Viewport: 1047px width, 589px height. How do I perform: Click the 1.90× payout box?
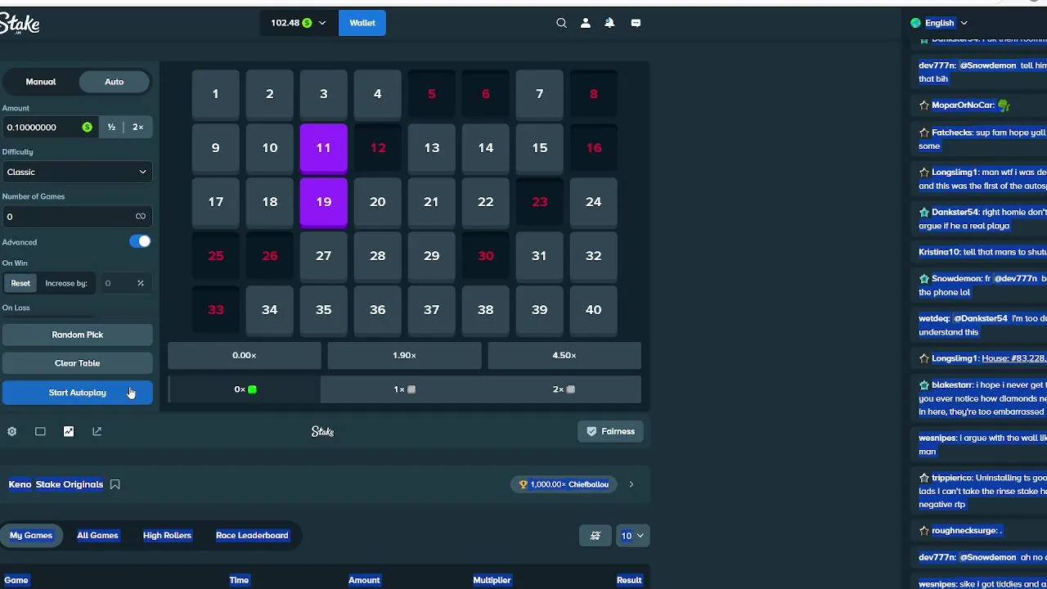pyautogui.click(x=404, y=355)
